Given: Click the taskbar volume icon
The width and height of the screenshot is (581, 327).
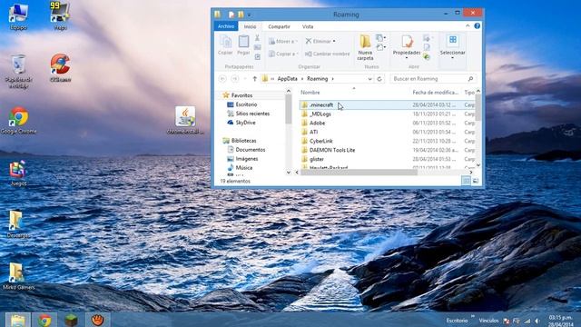Looking at the screenshot, I should click(x=537, y=321).
